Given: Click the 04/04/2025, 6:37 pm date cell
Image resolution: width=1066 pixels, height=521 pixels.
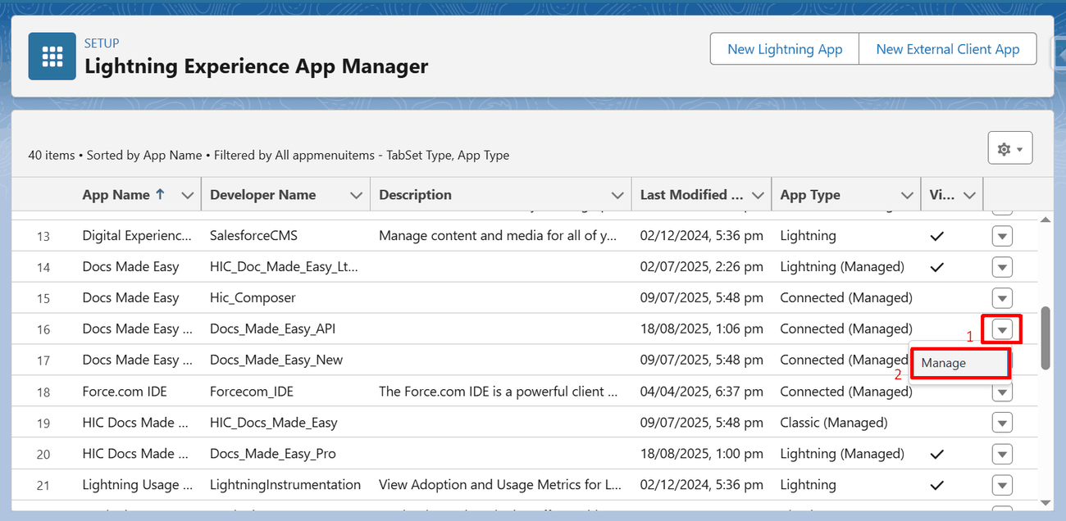Looking at the screenshot, I should coord(701,392).
